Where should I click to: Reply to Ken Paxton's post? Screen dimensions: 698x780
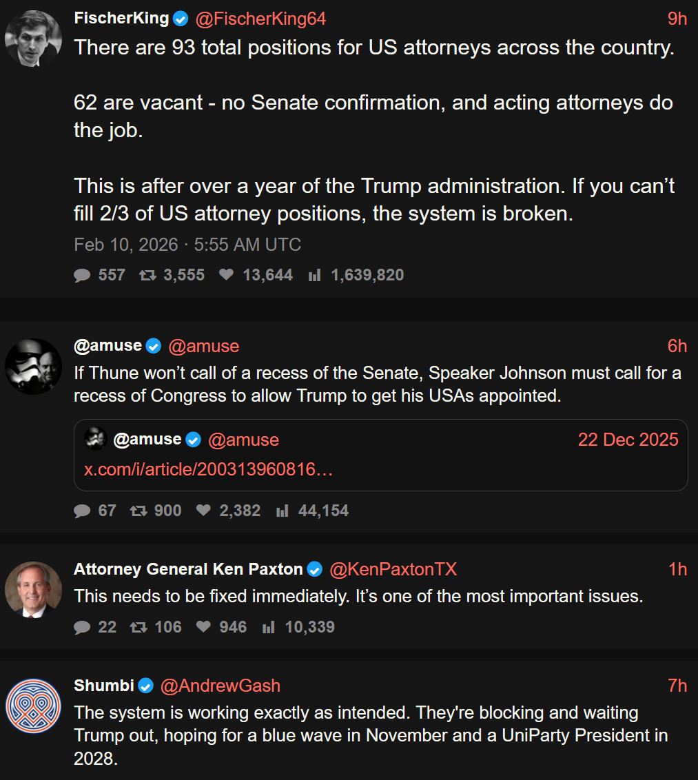pos(82,627)
